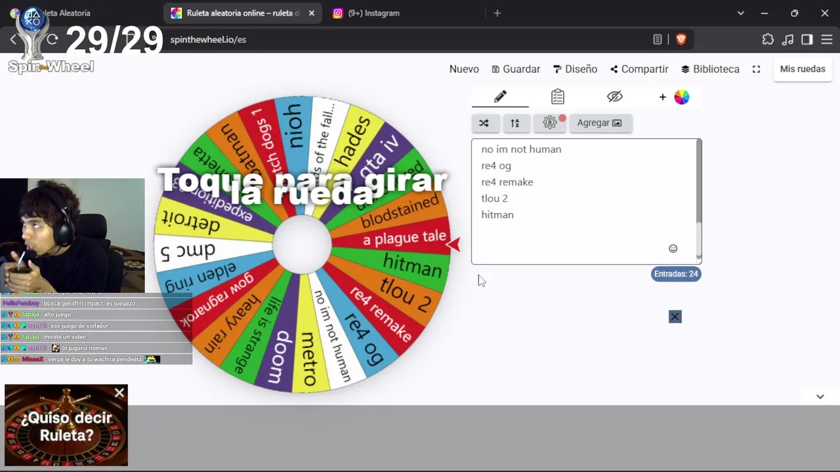Image resolution: width=840 pixels, height=472 pixels.
Task: Click the 'hitman' entry line in list
Action: tap(497, 215)
